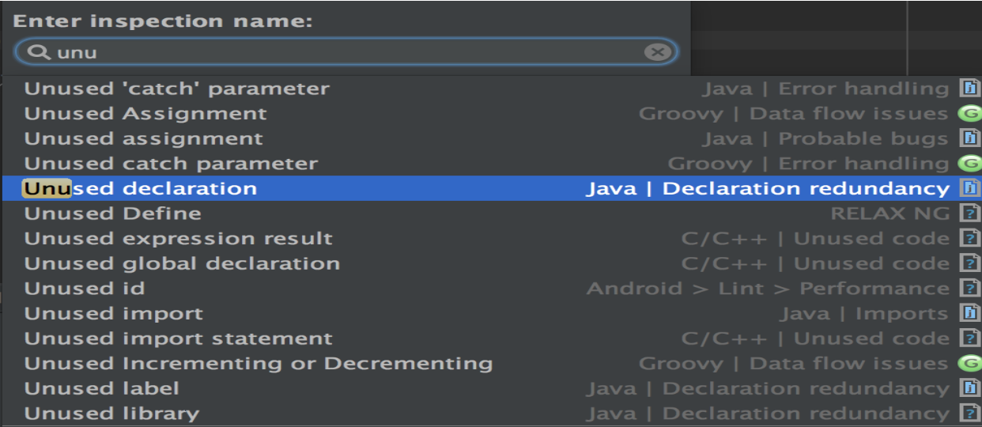Viewport: 982px width, 427px height.
Task: Select Unused import Java inspection
Action: click(x=114, y=314)
